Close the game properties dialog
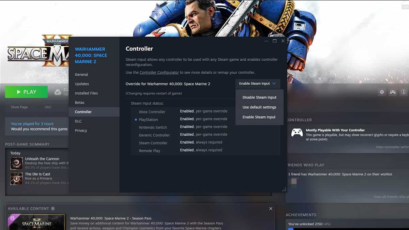Image resolution: width=409 pixels, height=230 pixels. point(283,41)
